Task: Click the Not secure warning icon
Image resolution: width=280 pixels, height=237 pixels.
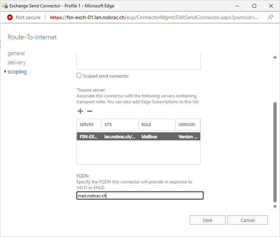Action: pyautogui.click(x=10, y=17)
